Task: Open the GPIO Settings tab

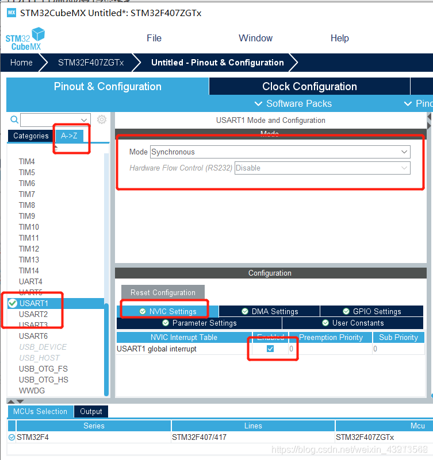Action: click(x=371, y=311)
